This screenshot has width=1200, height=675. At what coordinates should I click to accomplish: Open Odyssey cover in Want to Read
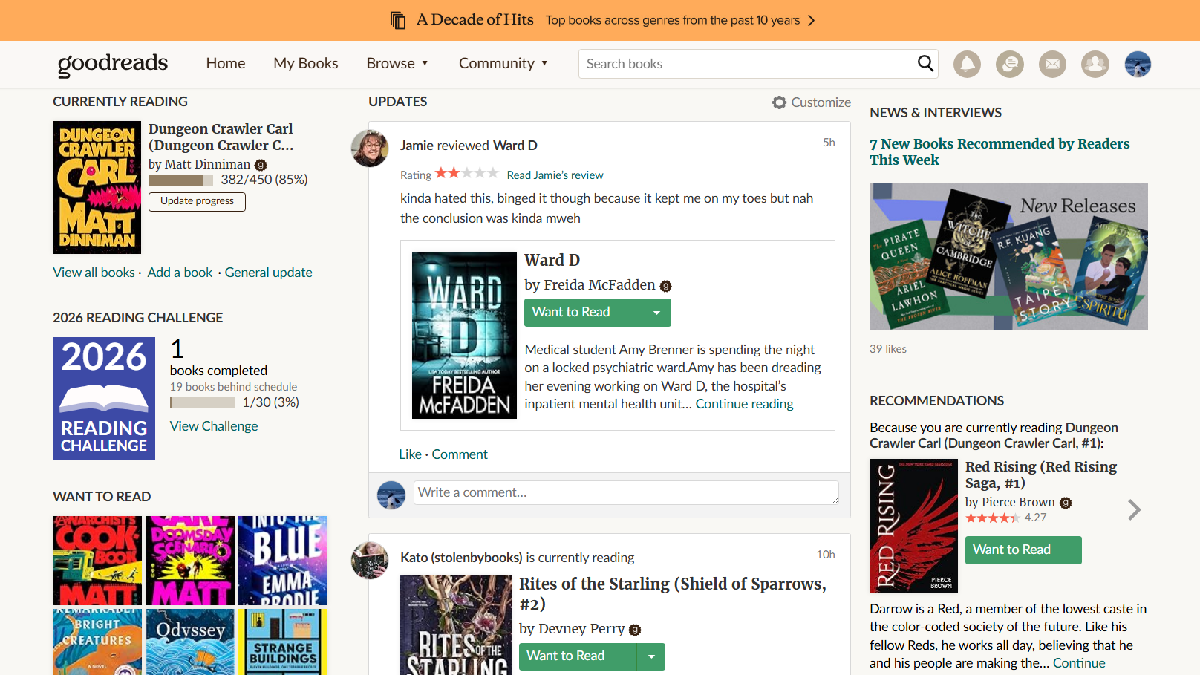[190, 642]
